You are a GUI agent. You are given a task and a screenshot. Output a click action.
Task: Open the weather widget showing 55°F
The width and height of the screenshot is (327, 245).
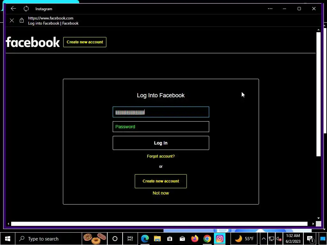244,239
